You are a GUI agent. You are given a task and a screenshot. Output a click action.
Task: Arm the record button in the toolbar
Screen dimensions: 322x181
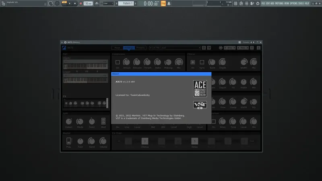[81, 4]
